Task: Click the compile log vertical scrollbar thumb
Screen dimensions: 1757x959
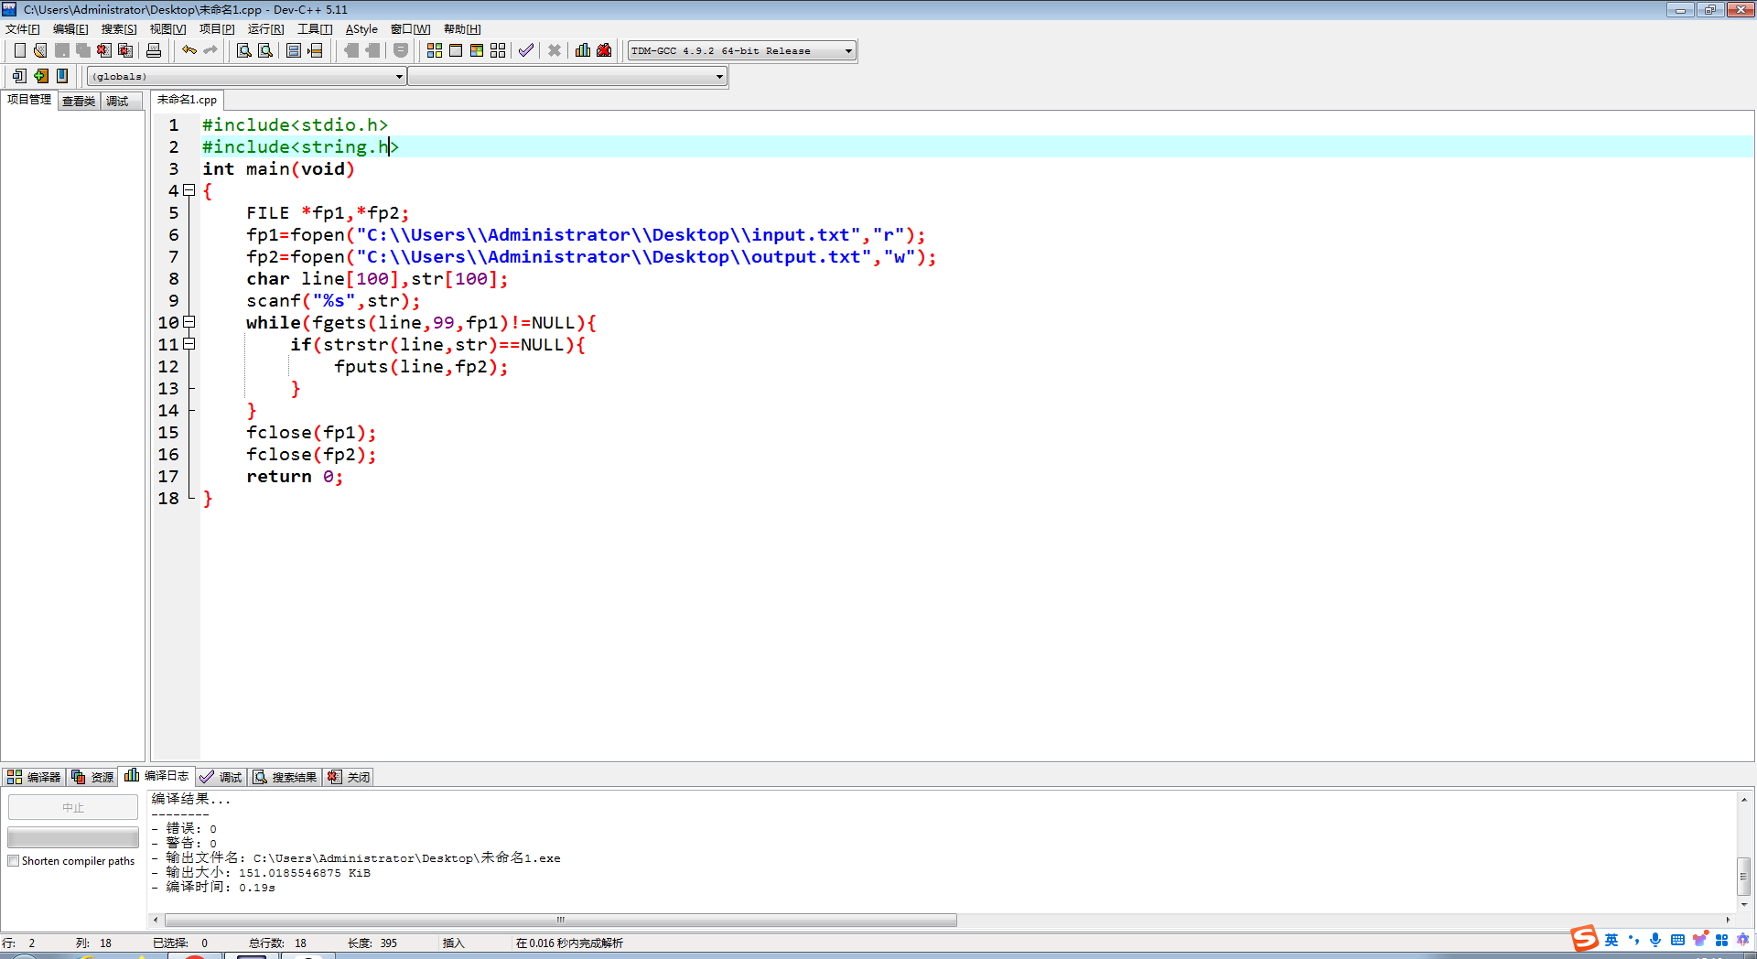Action: (1744, 876)
